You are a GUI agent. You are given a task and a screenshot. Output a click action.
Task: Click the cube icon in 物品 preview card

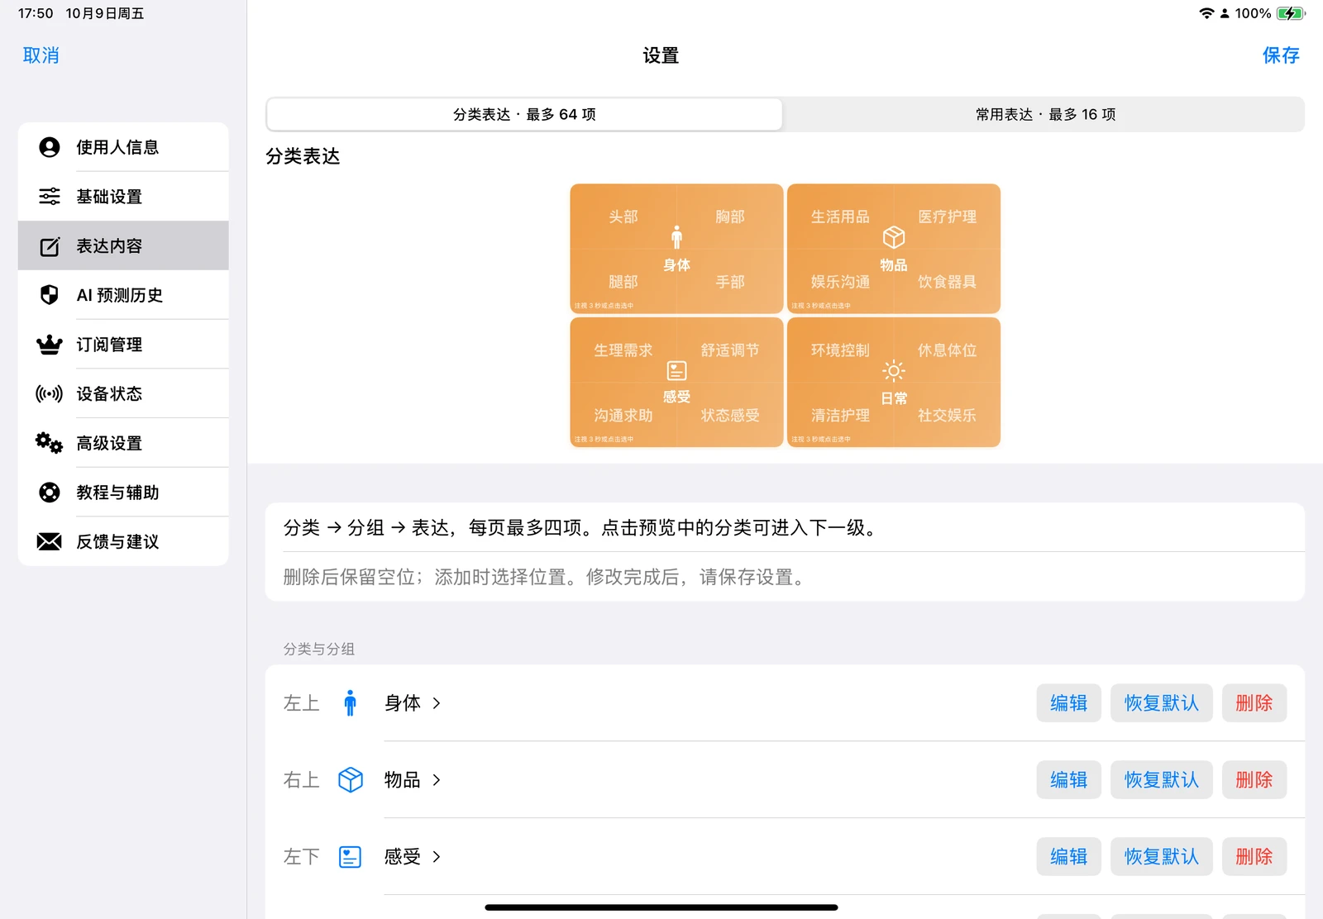[x=894, y=238]
